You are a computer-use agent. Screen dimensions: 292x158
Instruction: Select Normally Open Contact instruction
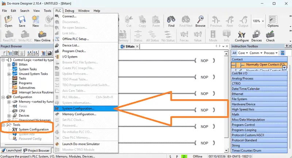coord(259,65)
